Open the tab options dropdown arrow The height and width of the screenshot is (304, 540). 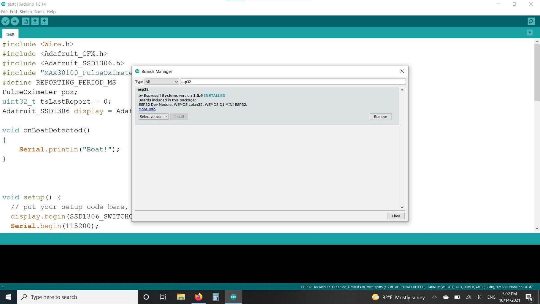point(530,33)
